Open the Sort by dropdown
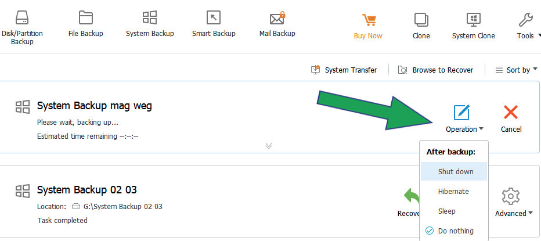The width and height of the screenshot is (541, 241). [517, 70]
